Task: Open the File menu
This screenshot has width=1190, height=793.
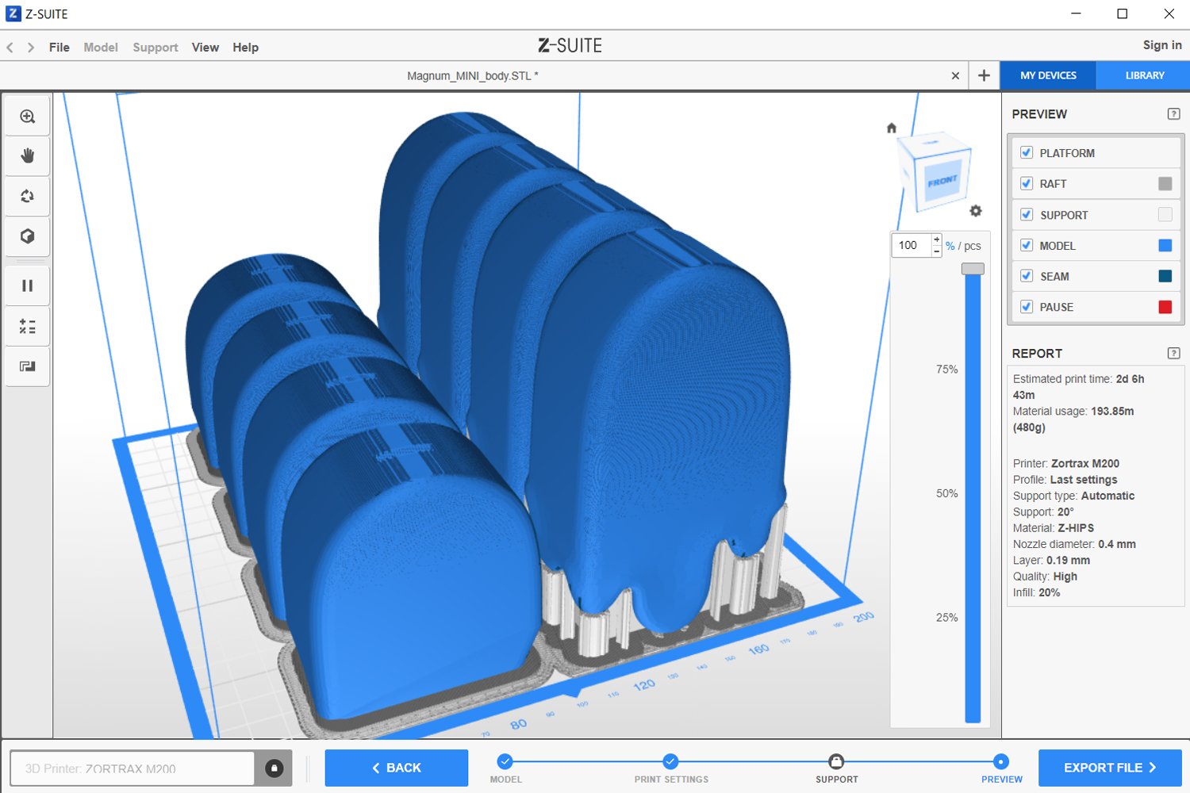Action: click(x=59, y=48)
